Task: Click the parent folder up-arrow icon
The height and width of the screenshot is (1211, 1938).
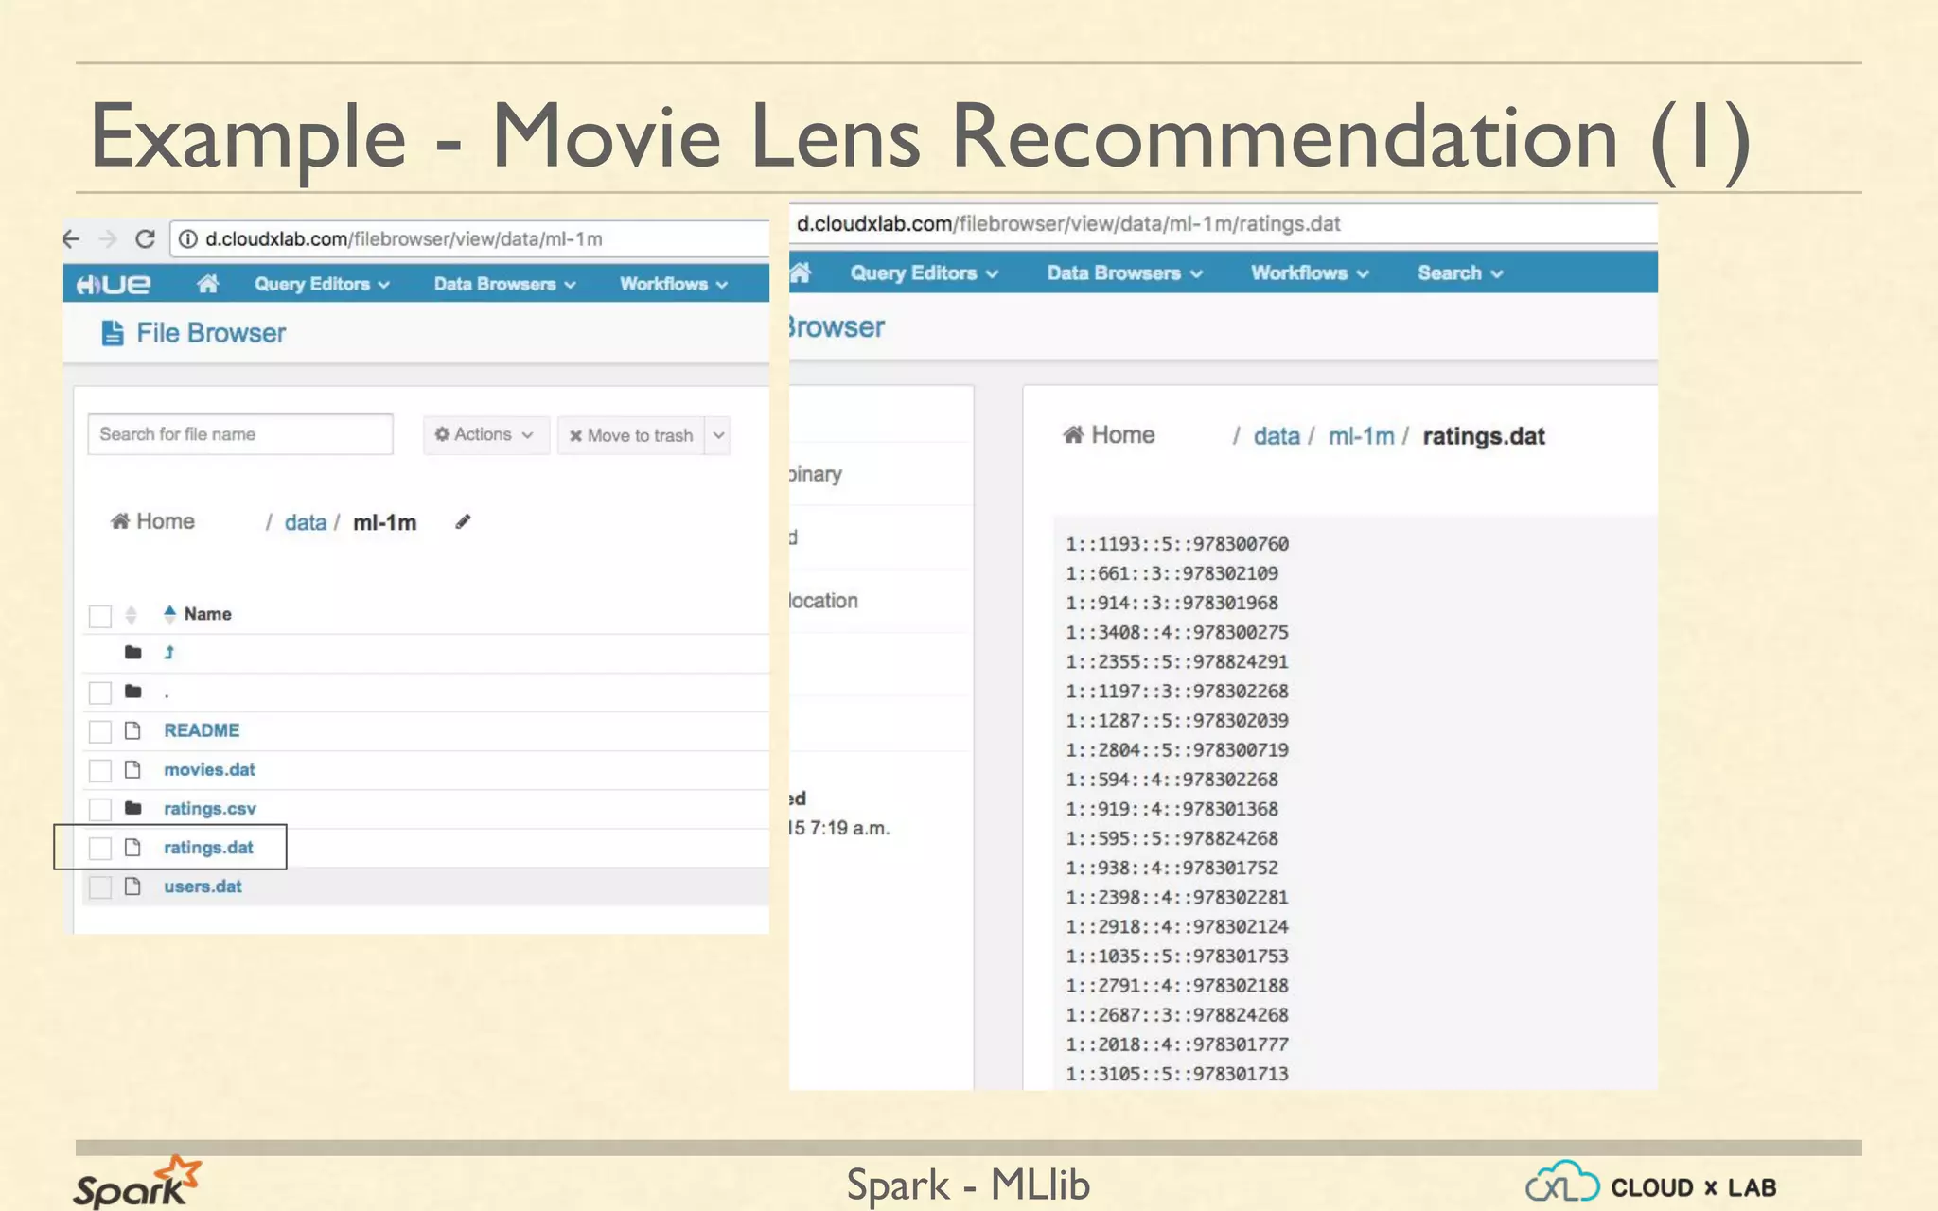Action: tap(169, 652)
